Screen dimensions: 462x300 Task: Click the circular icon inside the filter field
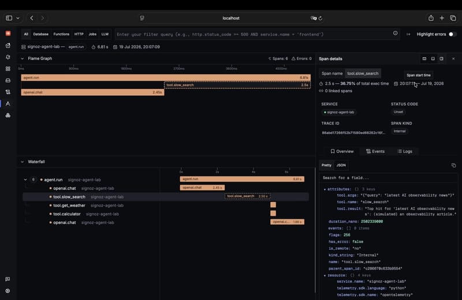[395, 33]
